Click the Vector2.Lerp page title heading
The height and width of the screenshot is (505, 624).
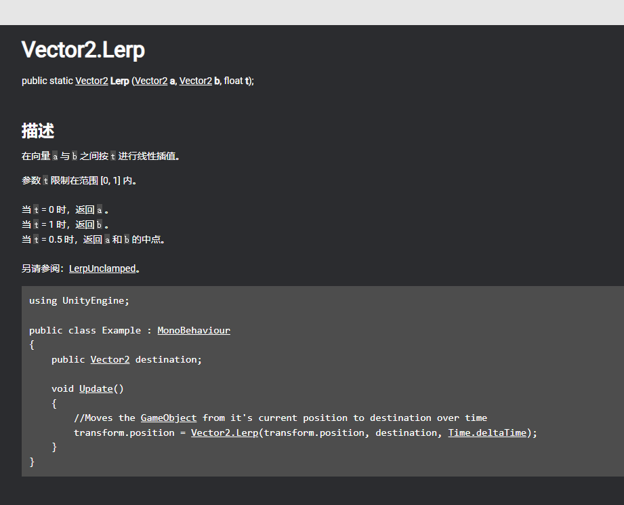(x=83, y=50)
